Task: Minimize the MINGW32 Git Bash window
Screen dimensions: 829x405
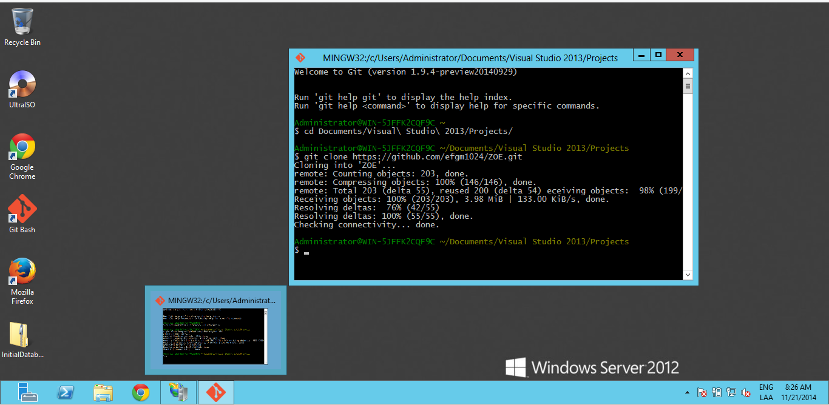Action: [641, 55]
